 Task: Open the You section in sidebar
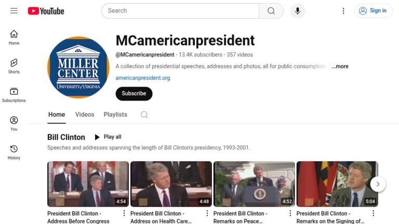14,124
